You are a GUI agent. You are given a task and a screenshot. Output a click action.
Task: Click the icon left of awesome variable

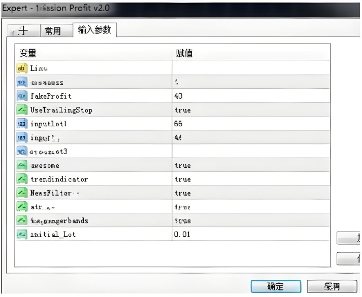coord(21,165)
